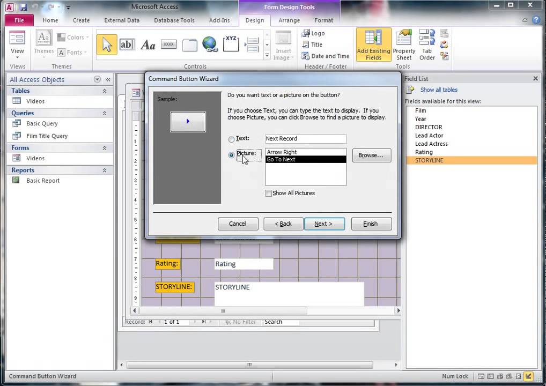Open the Database Tools tab
This screenshot has height=386, width=546.
click(174, 20)
